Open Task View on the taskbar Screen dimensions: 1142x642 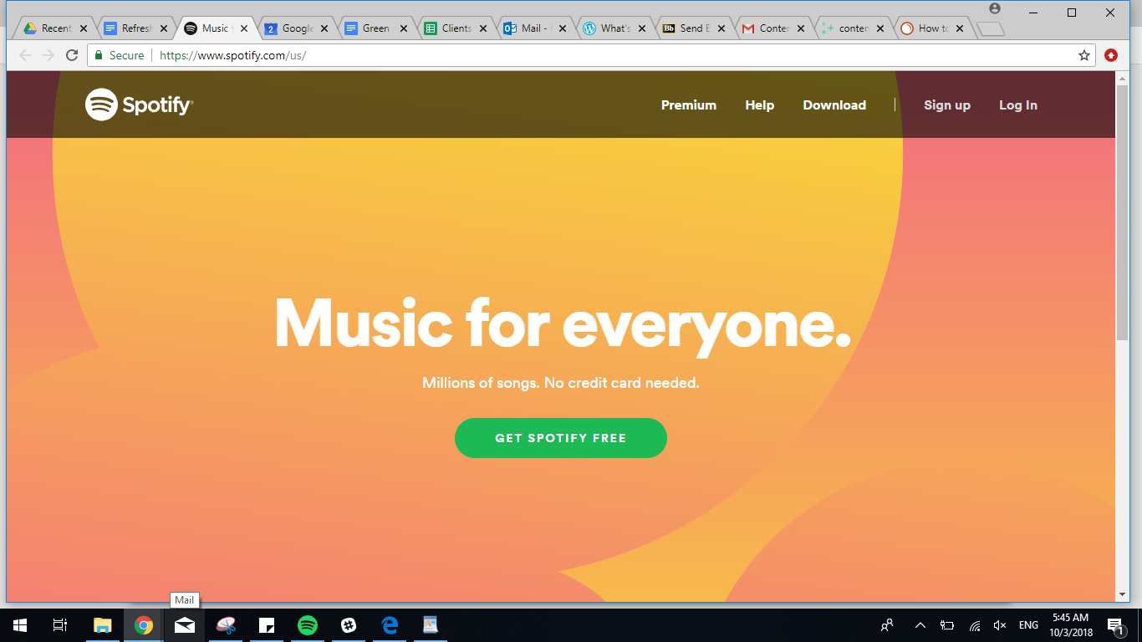pos(60,625)
